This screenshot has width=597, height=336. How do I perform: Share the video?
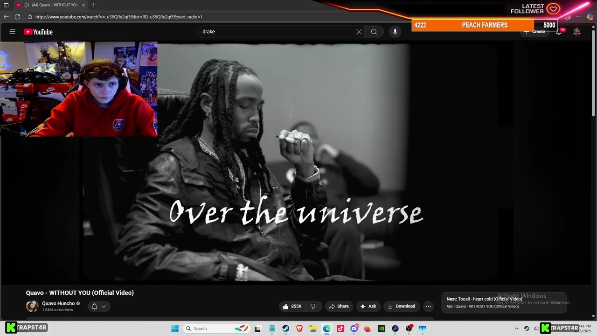point(339,306)
